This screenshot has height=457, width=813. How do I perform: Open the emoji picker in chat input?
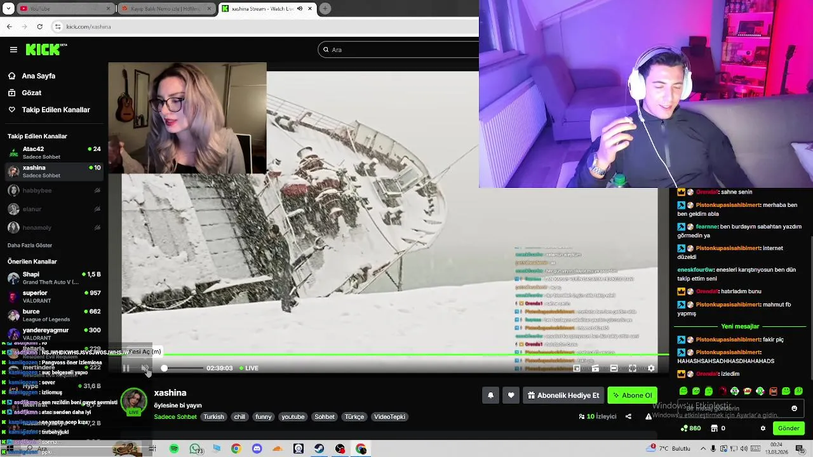[794, 408]
